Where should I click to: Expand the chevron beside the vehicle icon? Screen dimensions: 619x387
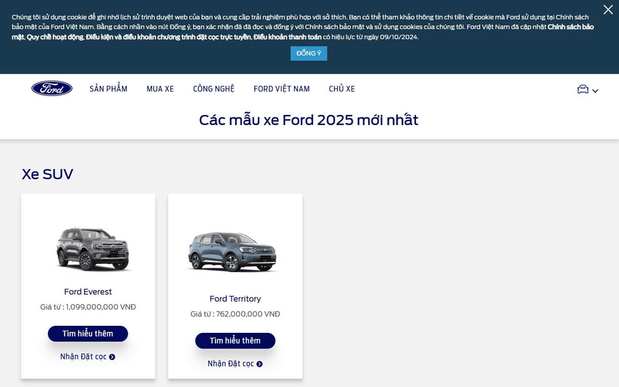[595, 91]
